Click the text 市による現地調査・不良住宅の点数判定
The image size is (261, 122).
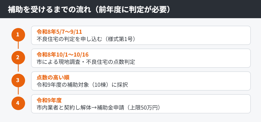coord(86,62)
